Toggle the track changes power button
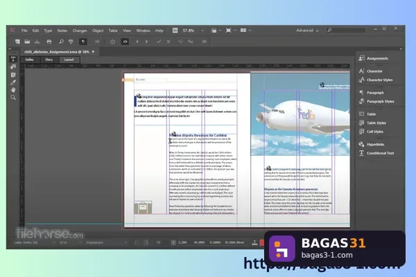 [113, 42]
